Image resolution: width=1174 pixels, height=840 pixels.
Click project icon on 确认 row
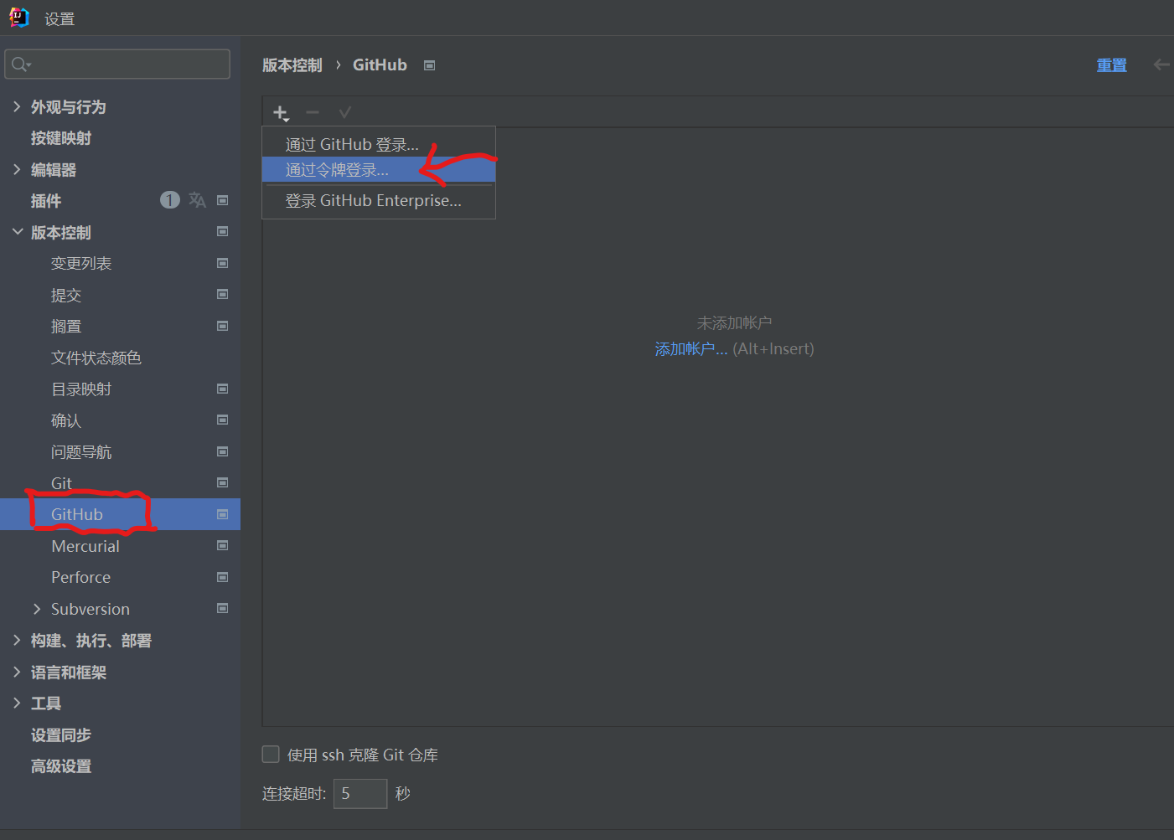point(223,420)
